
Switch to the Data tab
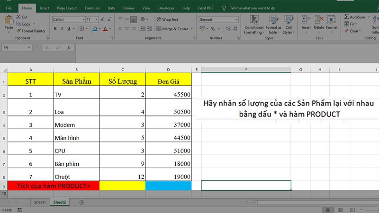[x=111, y=8]
